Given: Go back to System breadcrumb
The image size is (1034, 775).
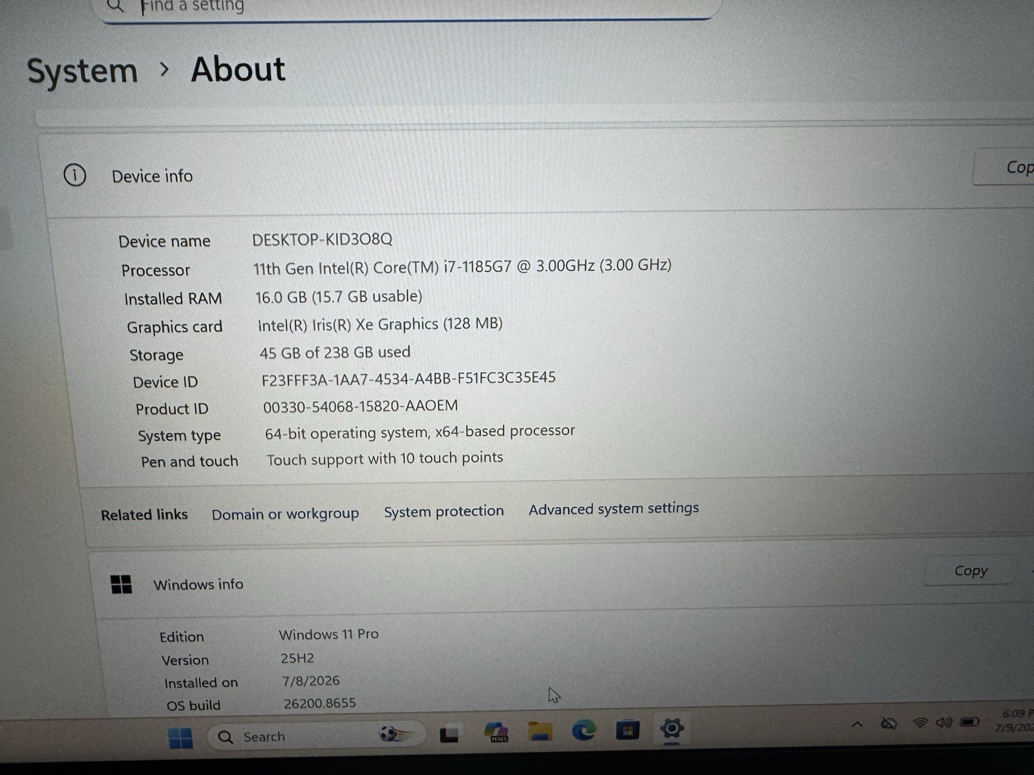Looking at the screenshot, I should pyautogui.click(x=82, y=70).
